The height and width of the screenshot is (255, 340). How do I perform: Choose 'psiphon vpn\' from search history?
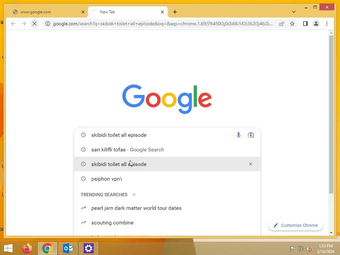[167, 179]
